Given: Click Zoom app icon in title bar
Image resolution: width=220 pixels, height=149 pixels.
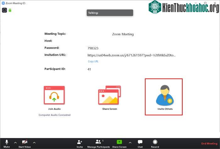Looking at the screenshot, I should [x=3, y=3].
